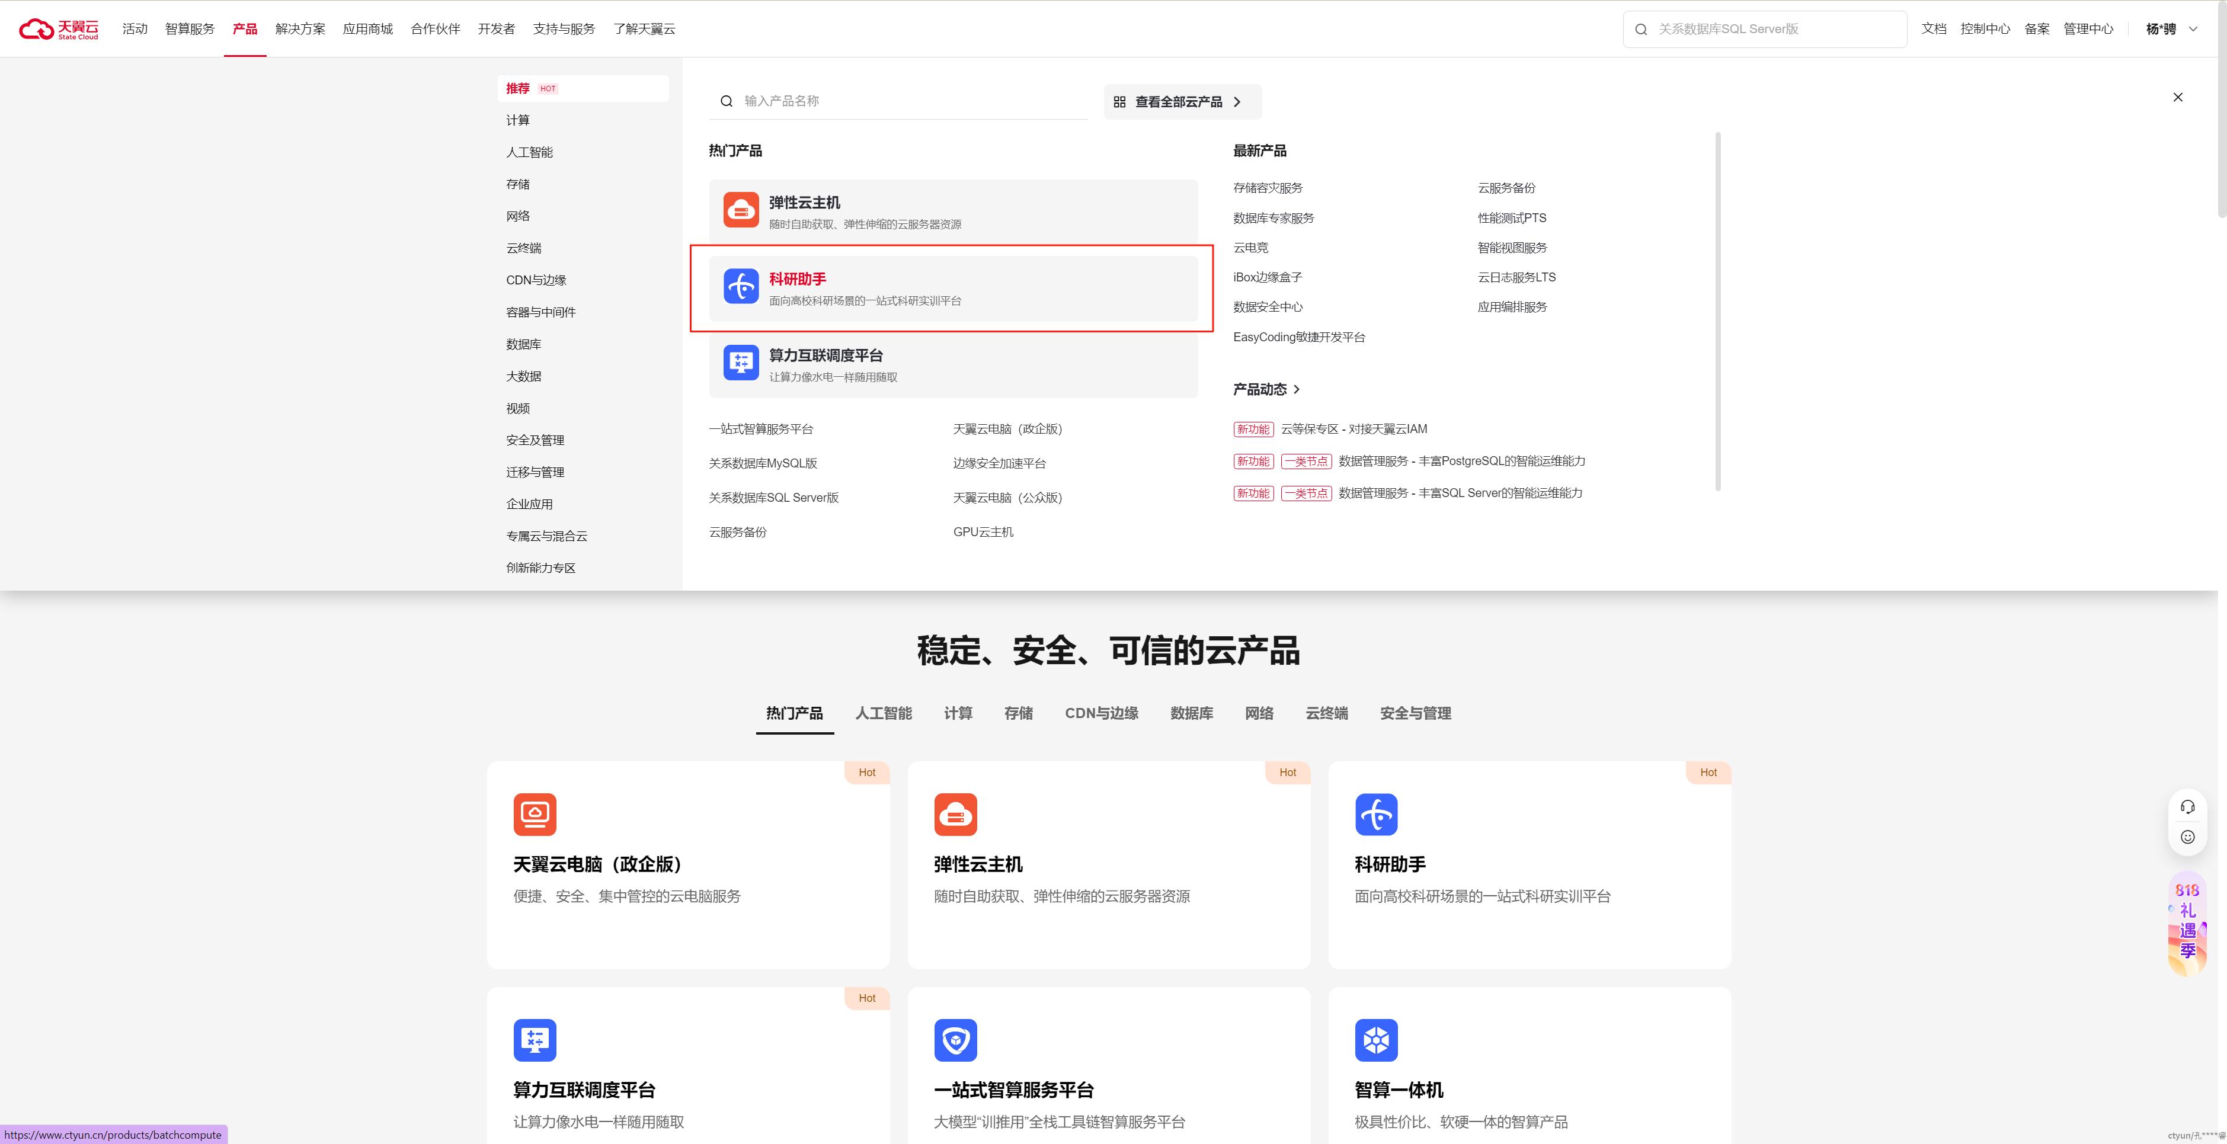2227x1144 pixels.
Task: Open the 备案 link in header
Action: click(x=2037, y=30)
